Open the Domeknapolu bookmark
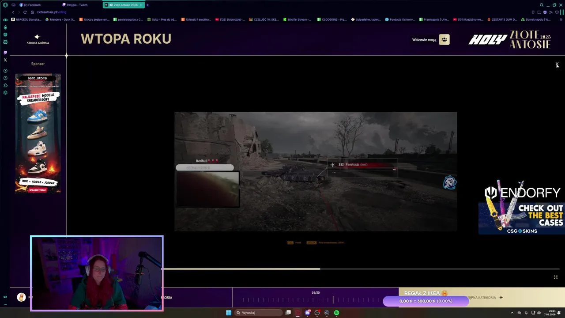This screenshot has height=318, width=565. point(536,19)
